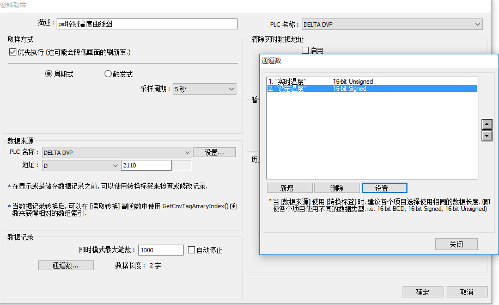This screenshot has width=499, height=305.
Task: Click the 删除 button in channel dialog
Action: (x=337, y=188)
